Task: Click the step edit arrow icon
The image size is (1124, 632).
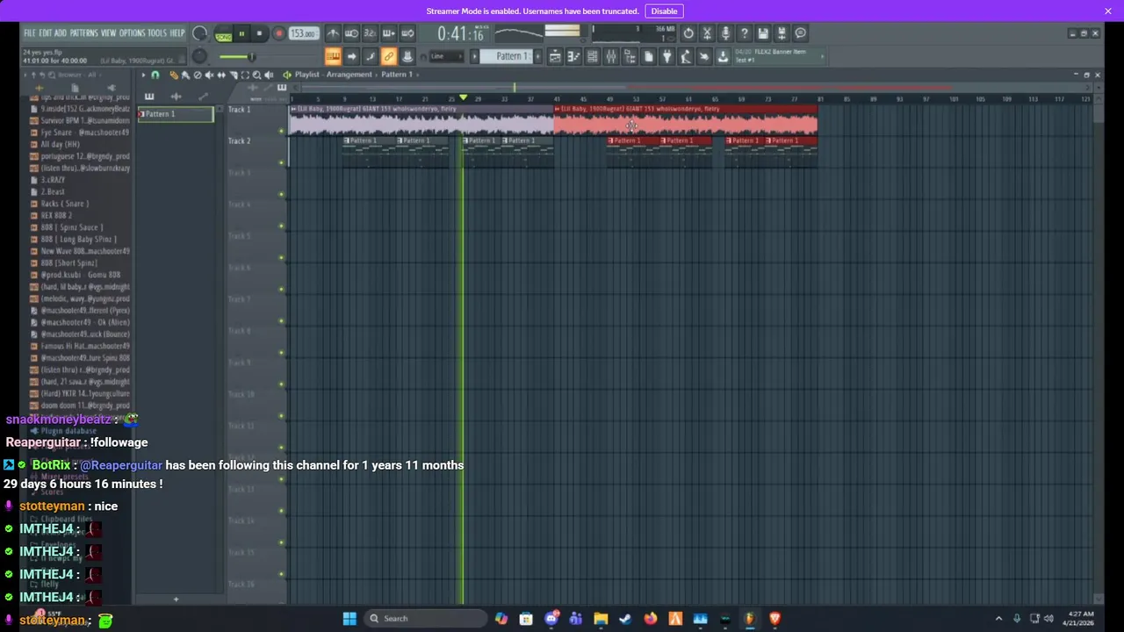Action: point(351,56)
